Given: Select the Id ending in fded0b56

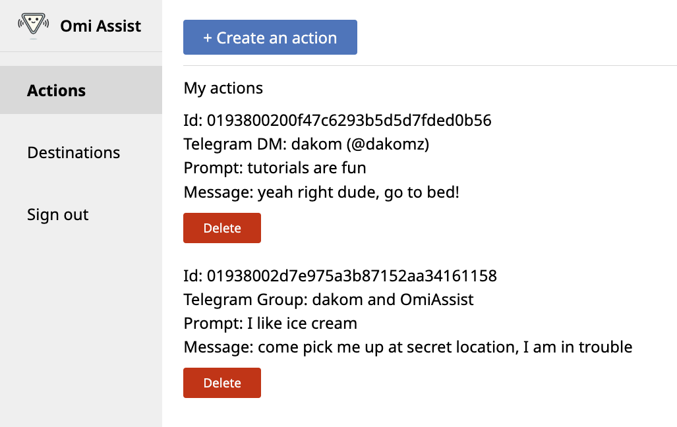Looking at the screenshot, I should (349, 120).
